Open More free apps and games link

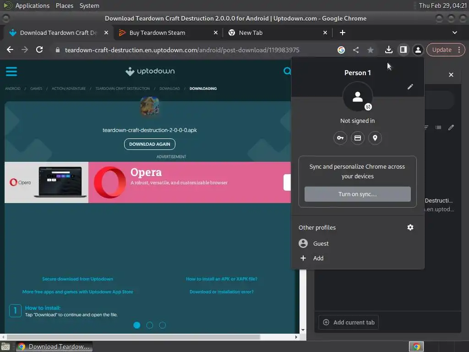pyautogui.click(x=77, y=291)
